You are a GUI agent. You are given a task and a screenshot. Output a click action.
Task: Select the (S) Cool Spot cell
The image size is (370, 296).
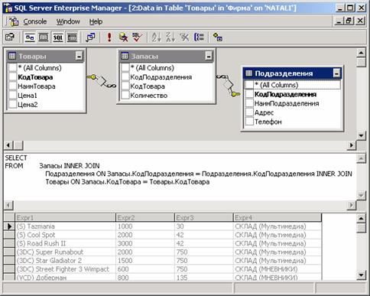[65, 235]
